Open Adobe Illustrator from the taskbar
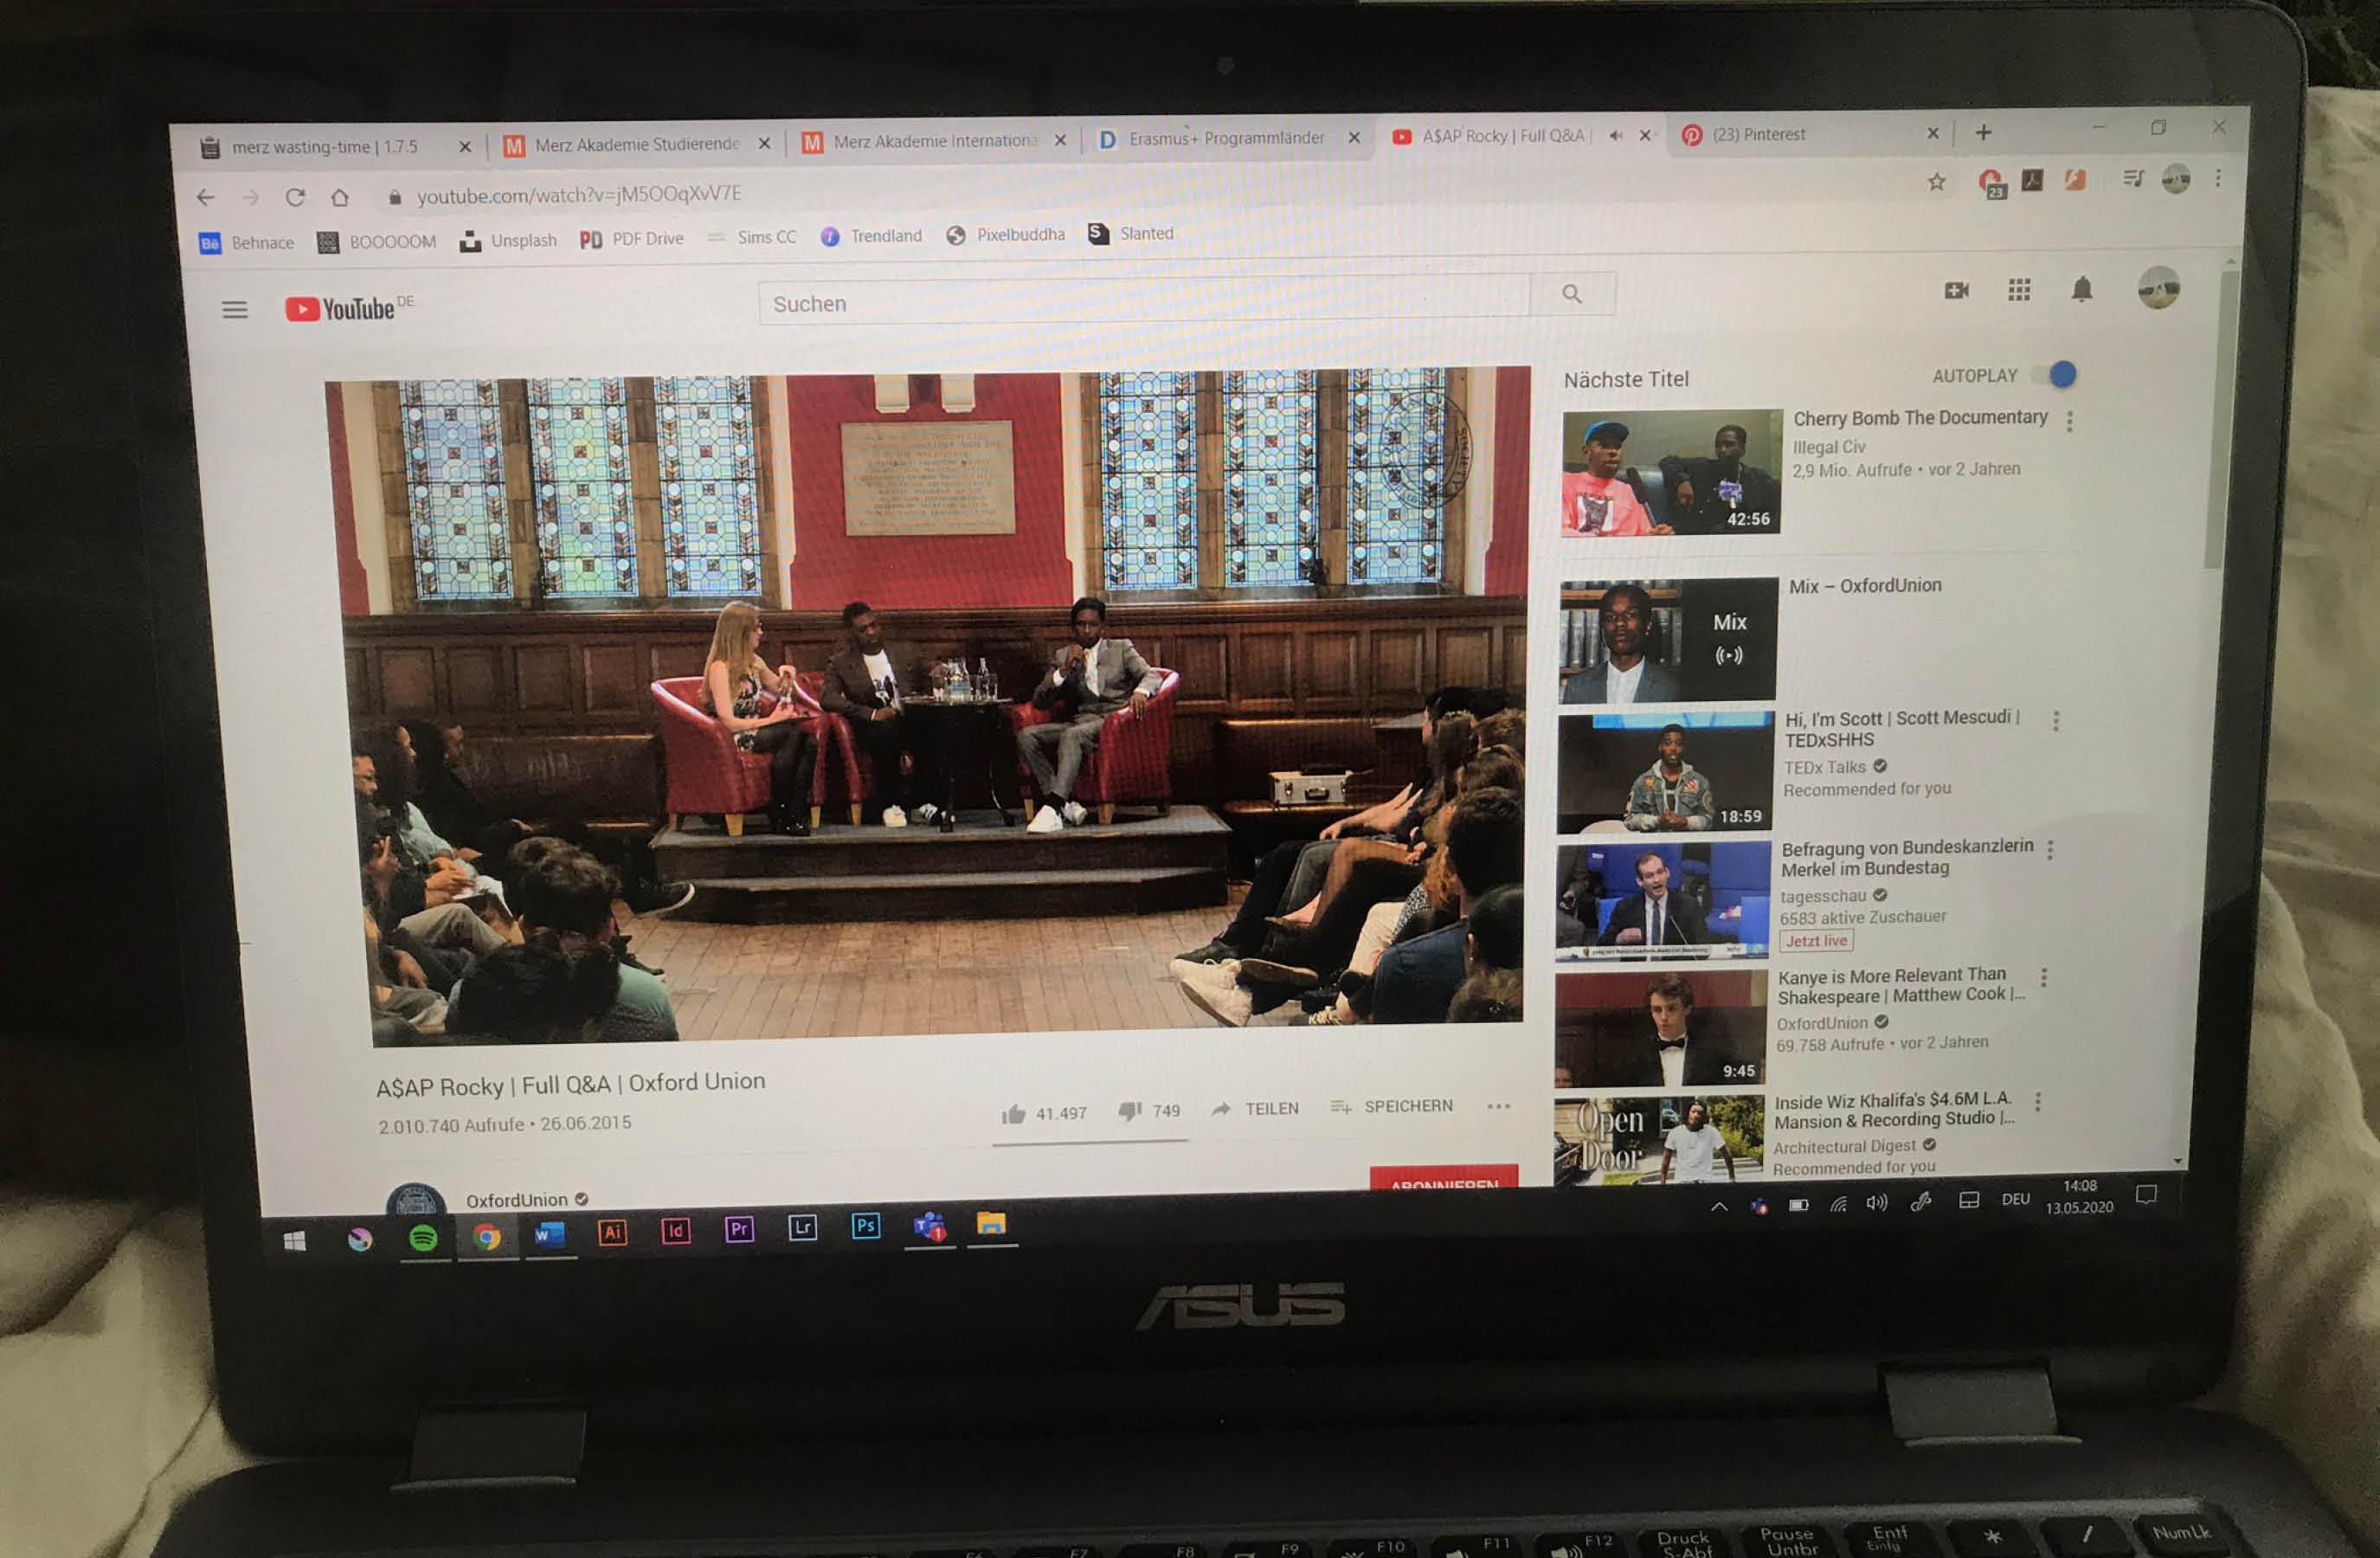 [612, 1232]
